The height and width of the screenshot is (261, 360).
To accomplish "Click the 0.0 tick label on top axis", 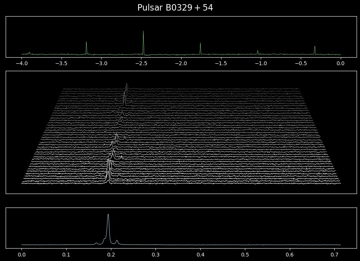I will click(x=341, y=64).
